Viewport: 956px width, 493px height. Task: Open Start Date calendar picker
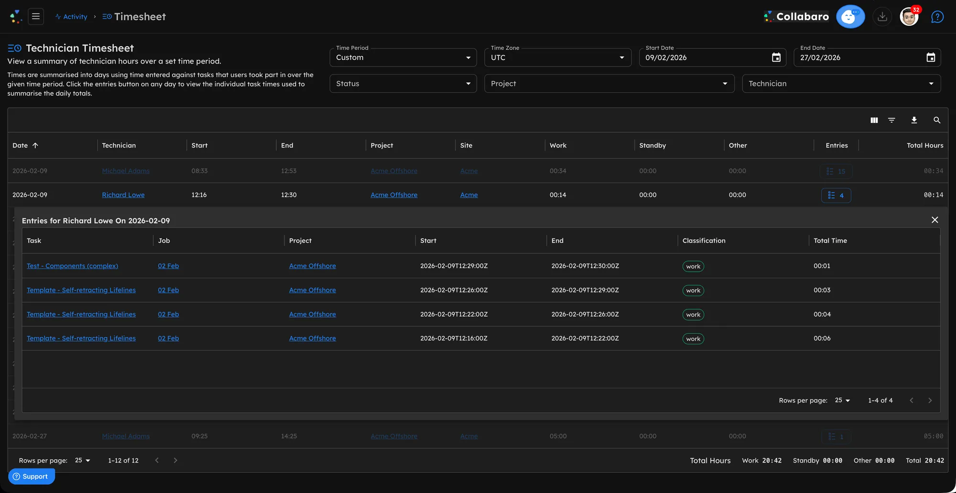click(776, 57)
